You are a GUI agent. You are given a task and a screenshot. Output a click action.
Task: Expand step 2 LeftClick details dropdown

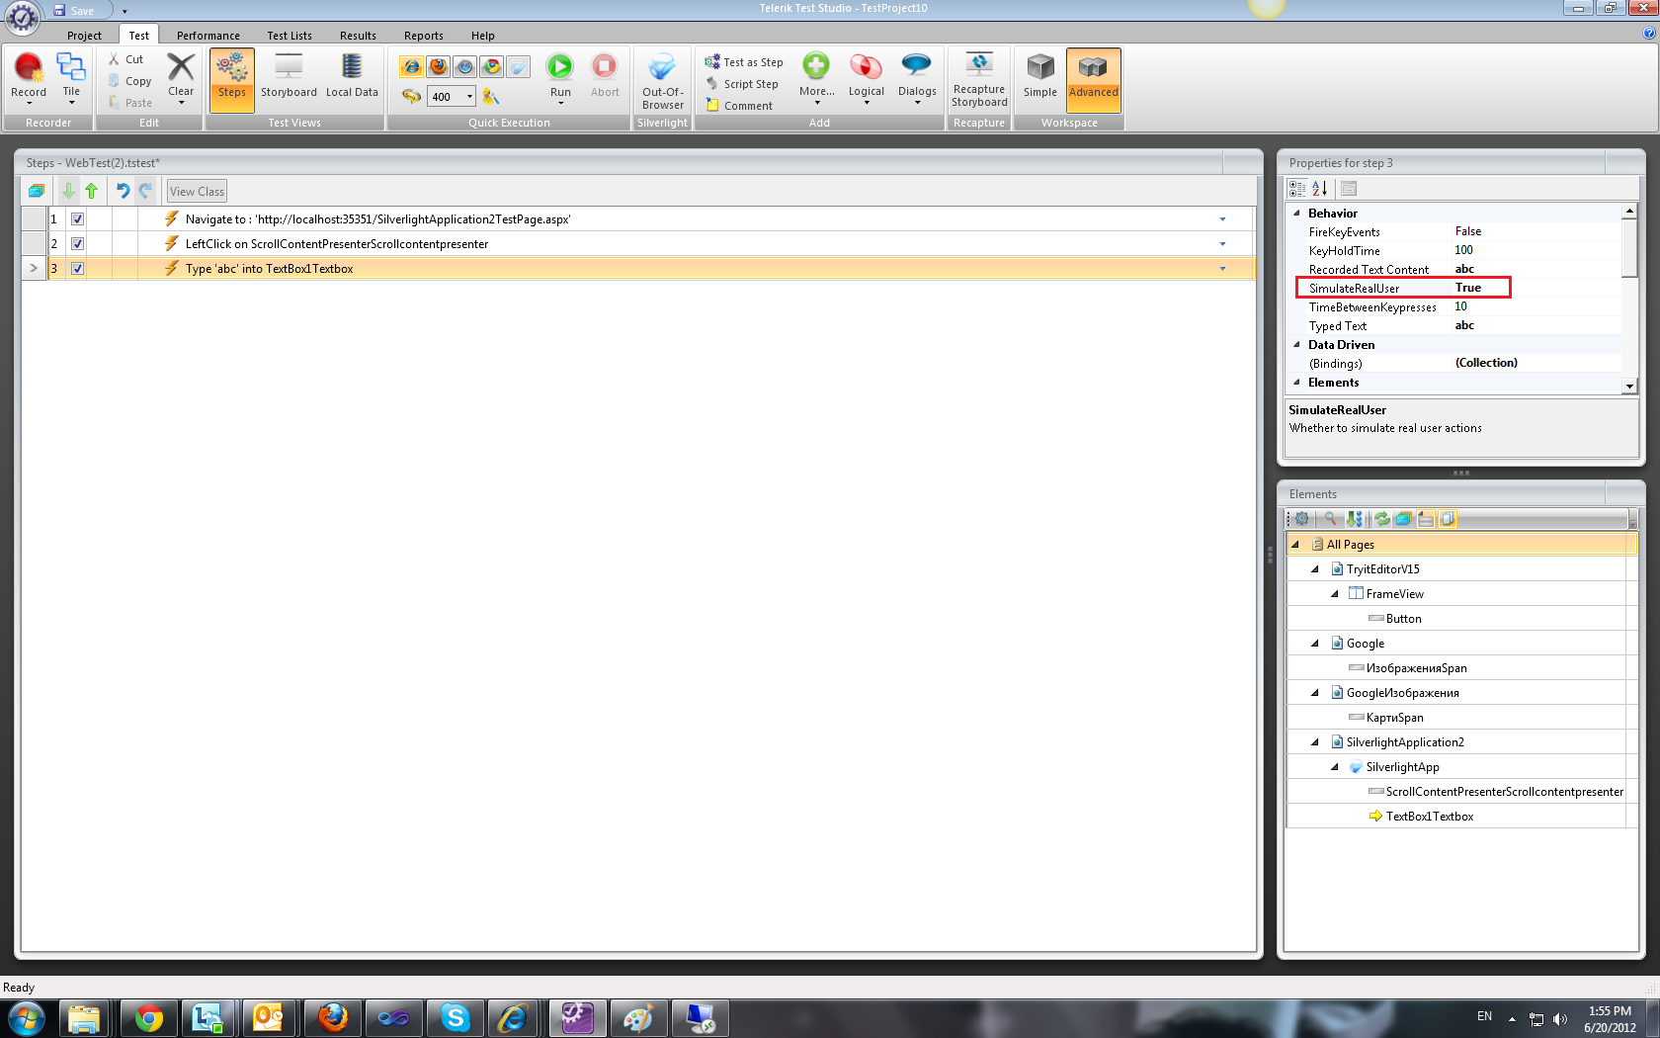point(1222,244)
